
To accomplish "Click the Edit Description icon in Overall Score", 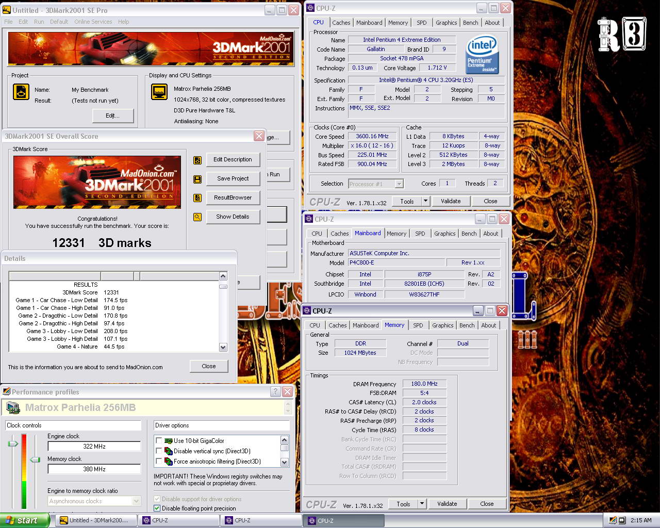I will pyautogui.click(x=197, y=160).
